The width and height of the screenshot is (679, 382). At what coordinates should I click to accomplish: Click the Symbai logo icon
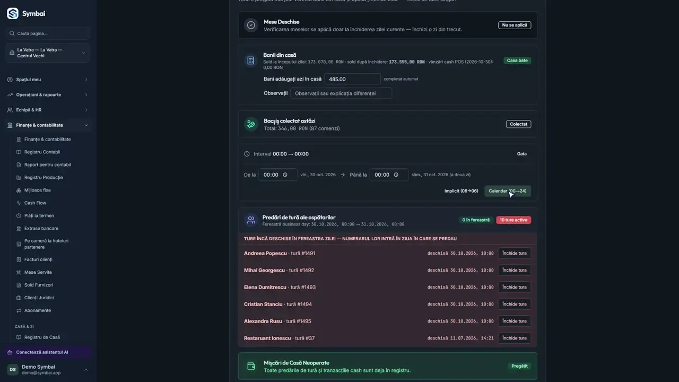13,14
